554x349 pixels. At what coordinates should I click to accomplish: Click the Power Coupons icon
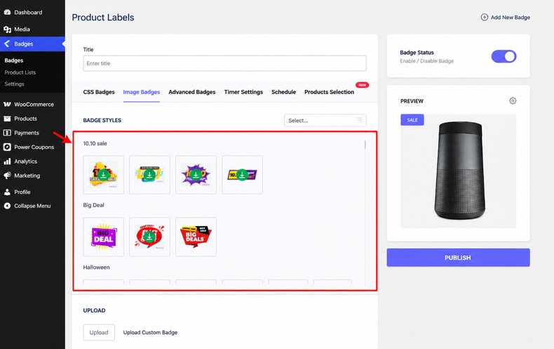coord(7,147)
